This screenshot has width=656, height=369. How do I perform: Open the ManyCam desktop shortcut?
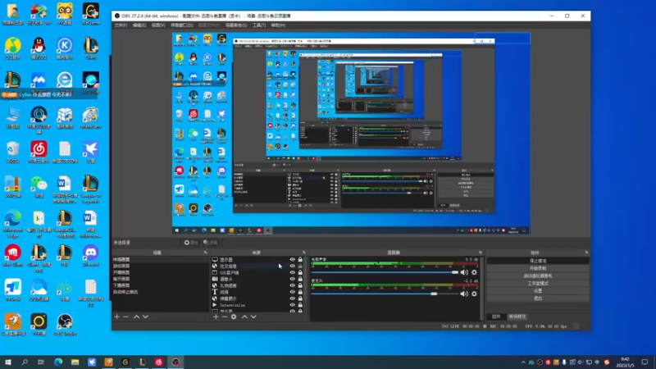click(x=91, y=117)
